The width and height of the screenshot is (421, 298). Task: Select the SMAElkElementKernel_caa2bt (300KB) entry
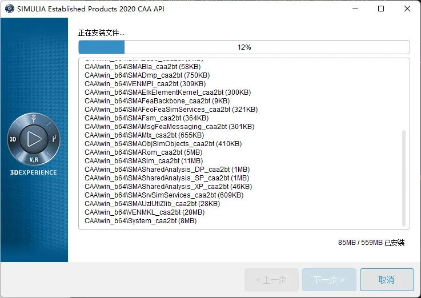click(x=167, y=92)
